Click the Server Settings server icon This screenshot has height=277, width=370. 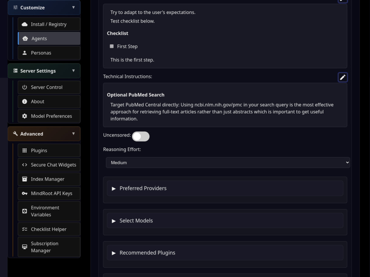tap(15, 71)
